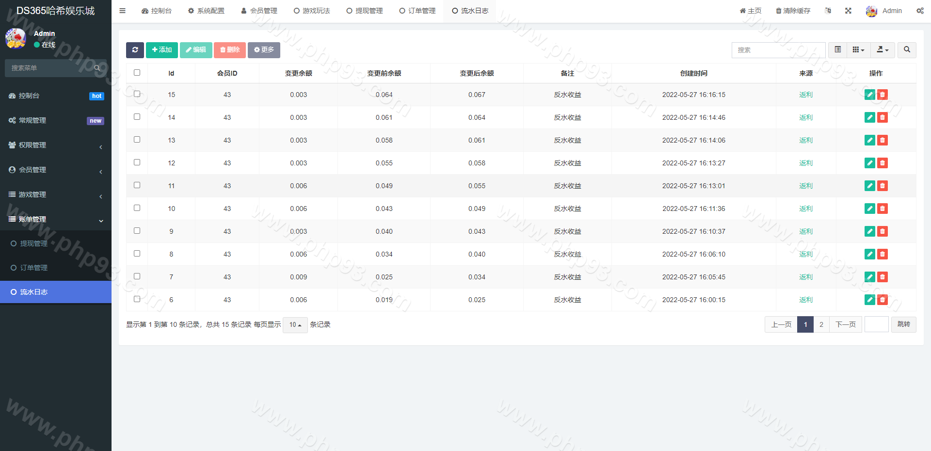Go to page 2 of the records

(x=821, y=324)
